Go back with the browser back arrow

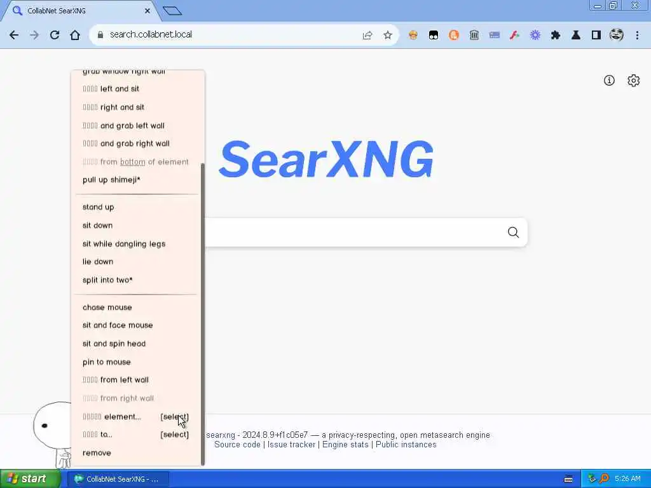pyautogui.click(x=14, y=36)
